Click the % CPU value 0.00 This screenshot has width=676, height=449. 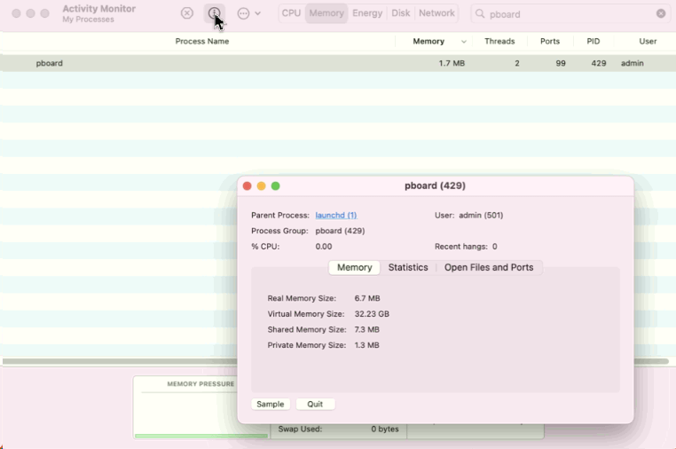coord(324,247)
